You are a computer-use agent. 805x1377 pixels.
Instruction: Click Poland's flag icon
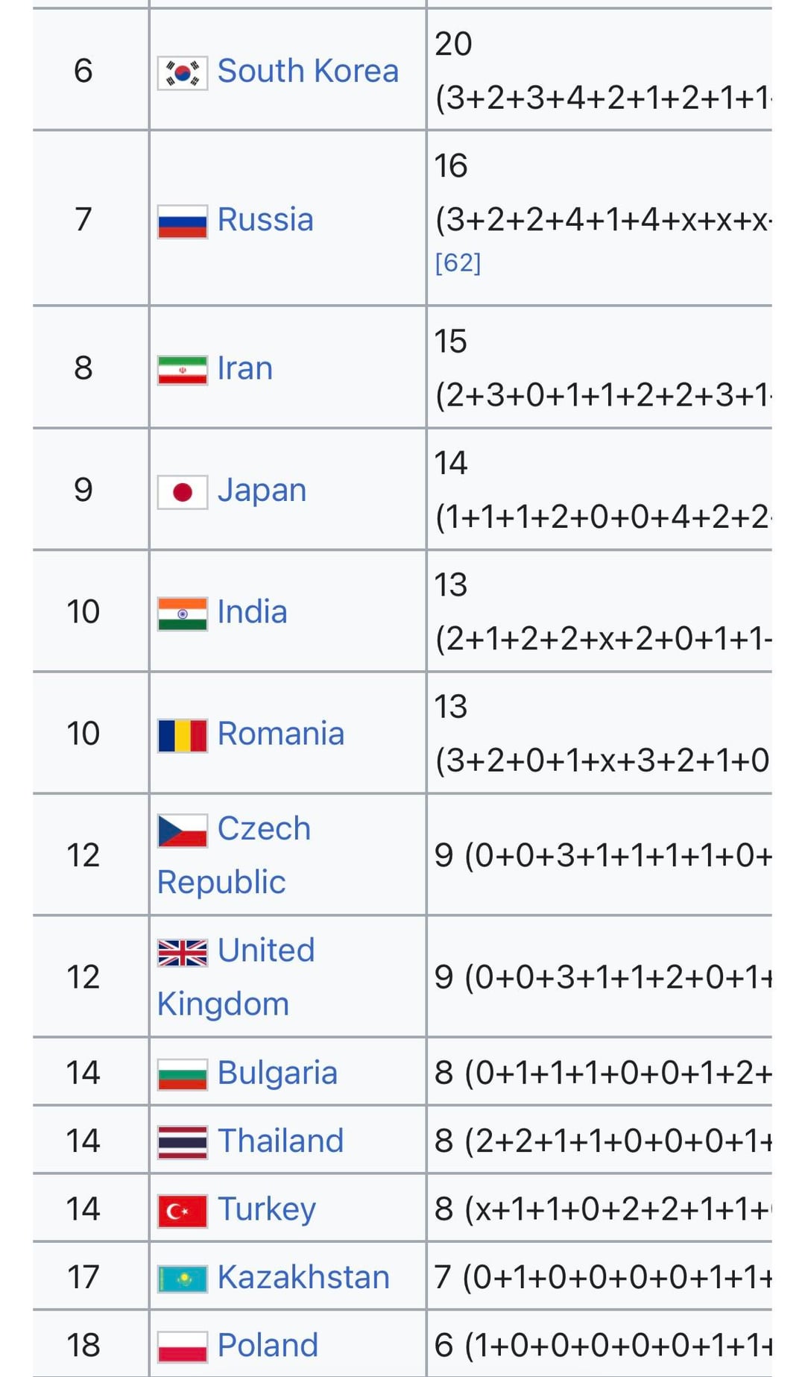(x=182, y=1346)
